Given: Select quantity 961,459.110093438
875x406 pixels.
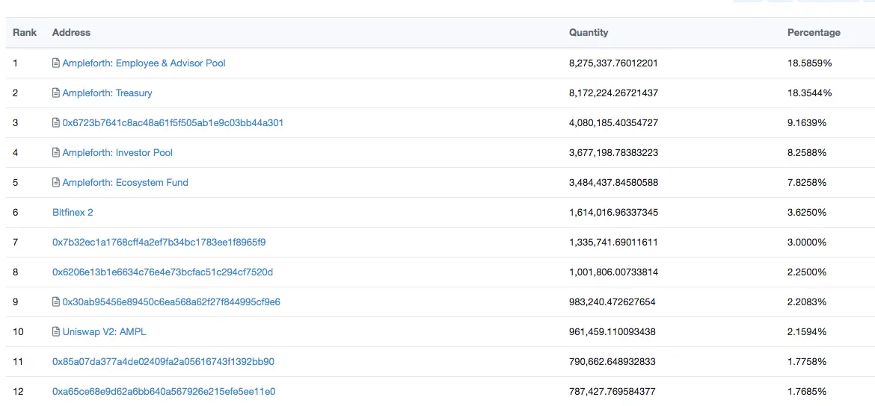Looking at the screenshot, I should (x=612, y=332).
